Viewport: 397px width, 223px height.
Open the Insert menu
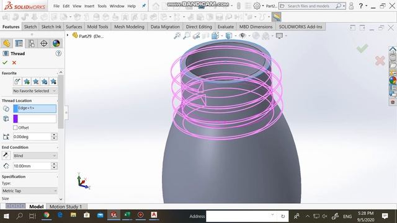[89, 6]
